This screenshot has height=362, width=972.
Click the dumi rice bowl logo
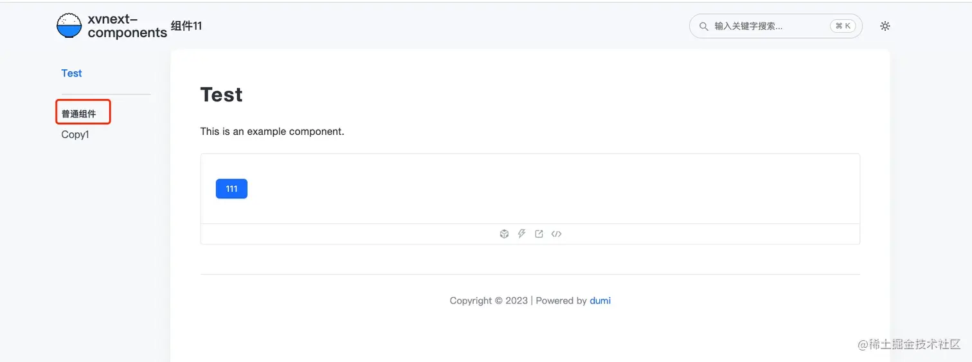pyautogui.click(x=69, y=26)
